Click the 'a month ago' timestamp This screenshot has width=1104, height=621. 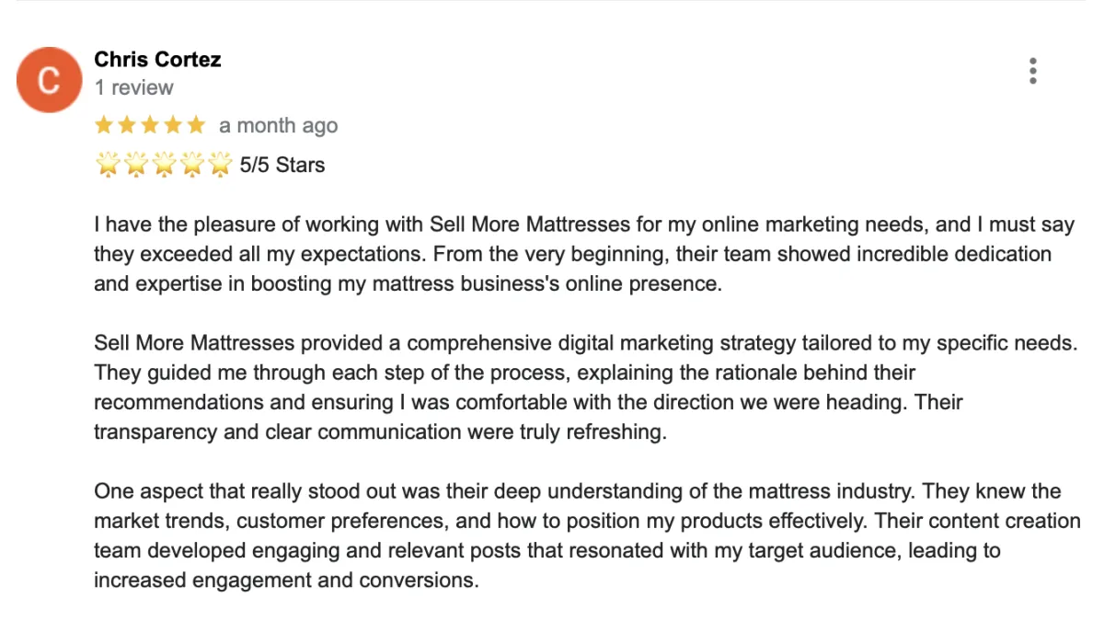tap(278, 126)
